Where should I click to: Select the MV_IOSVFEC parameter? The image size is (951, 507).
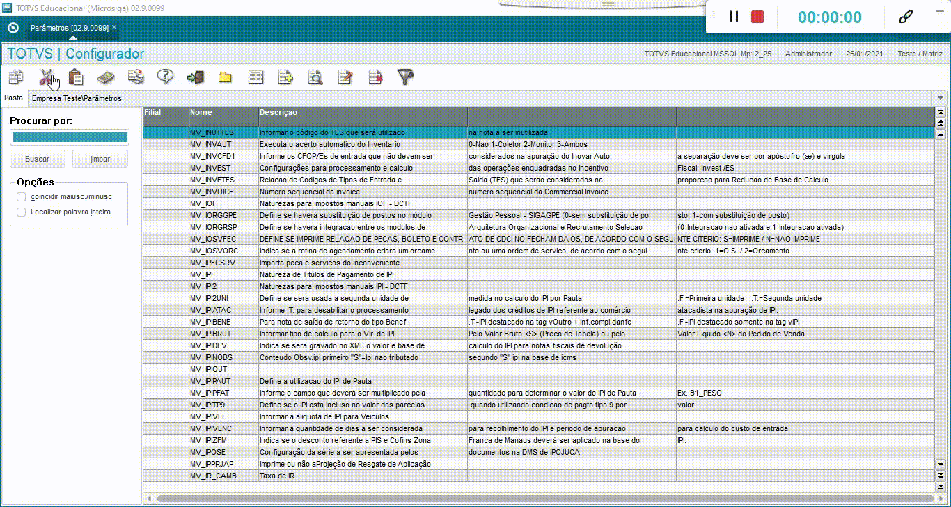pos(538,239)
